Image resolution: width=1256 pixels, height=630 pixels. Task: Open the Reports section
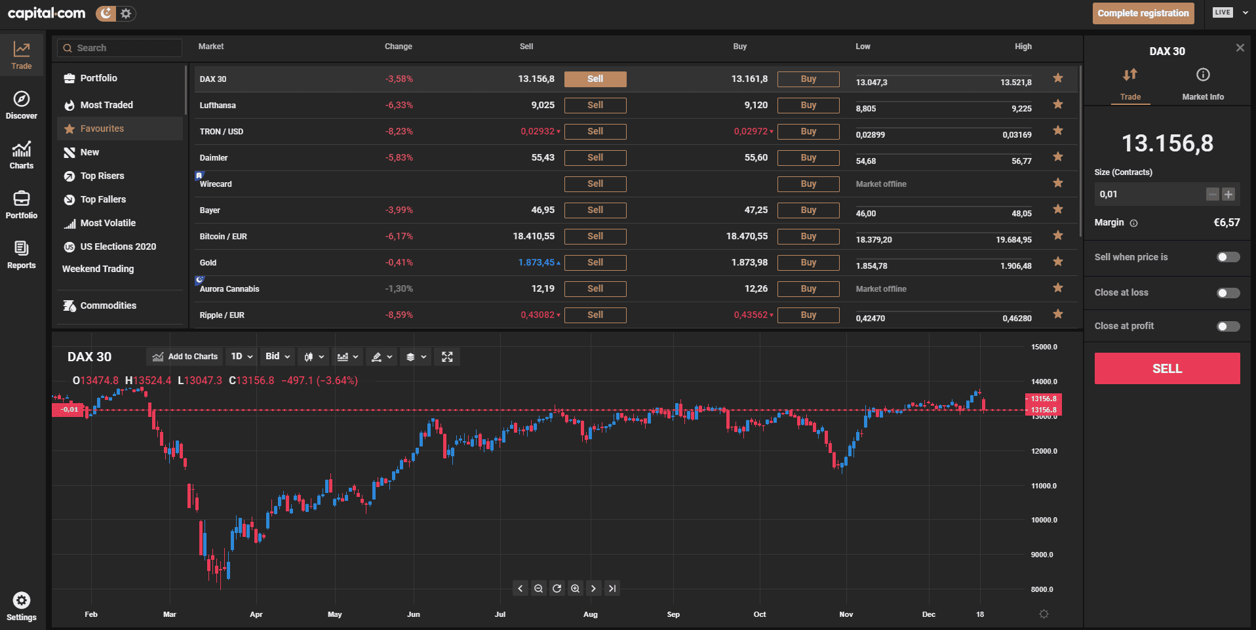[22, 255]
